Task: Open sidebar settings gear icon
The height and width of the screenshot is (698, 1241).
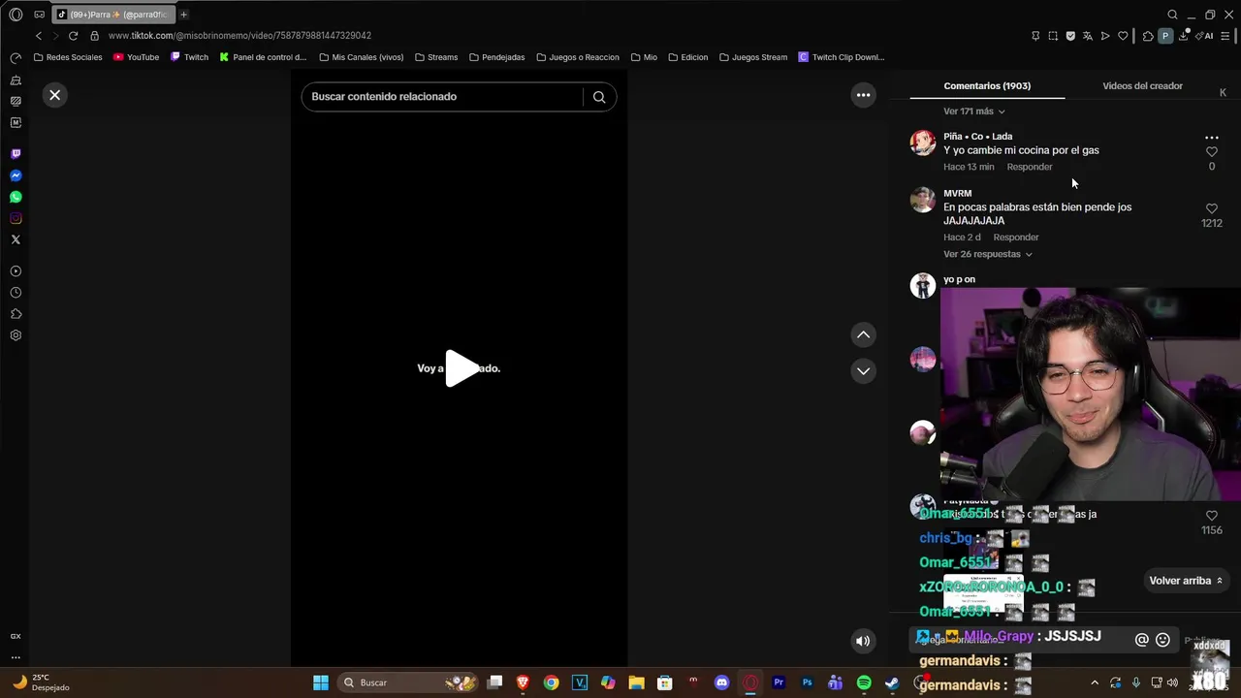Action: (16, 335)
